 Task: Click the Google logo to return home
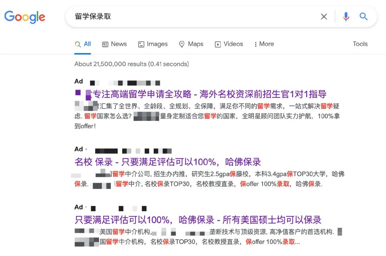pyautogui.click(x=25, y=16)
